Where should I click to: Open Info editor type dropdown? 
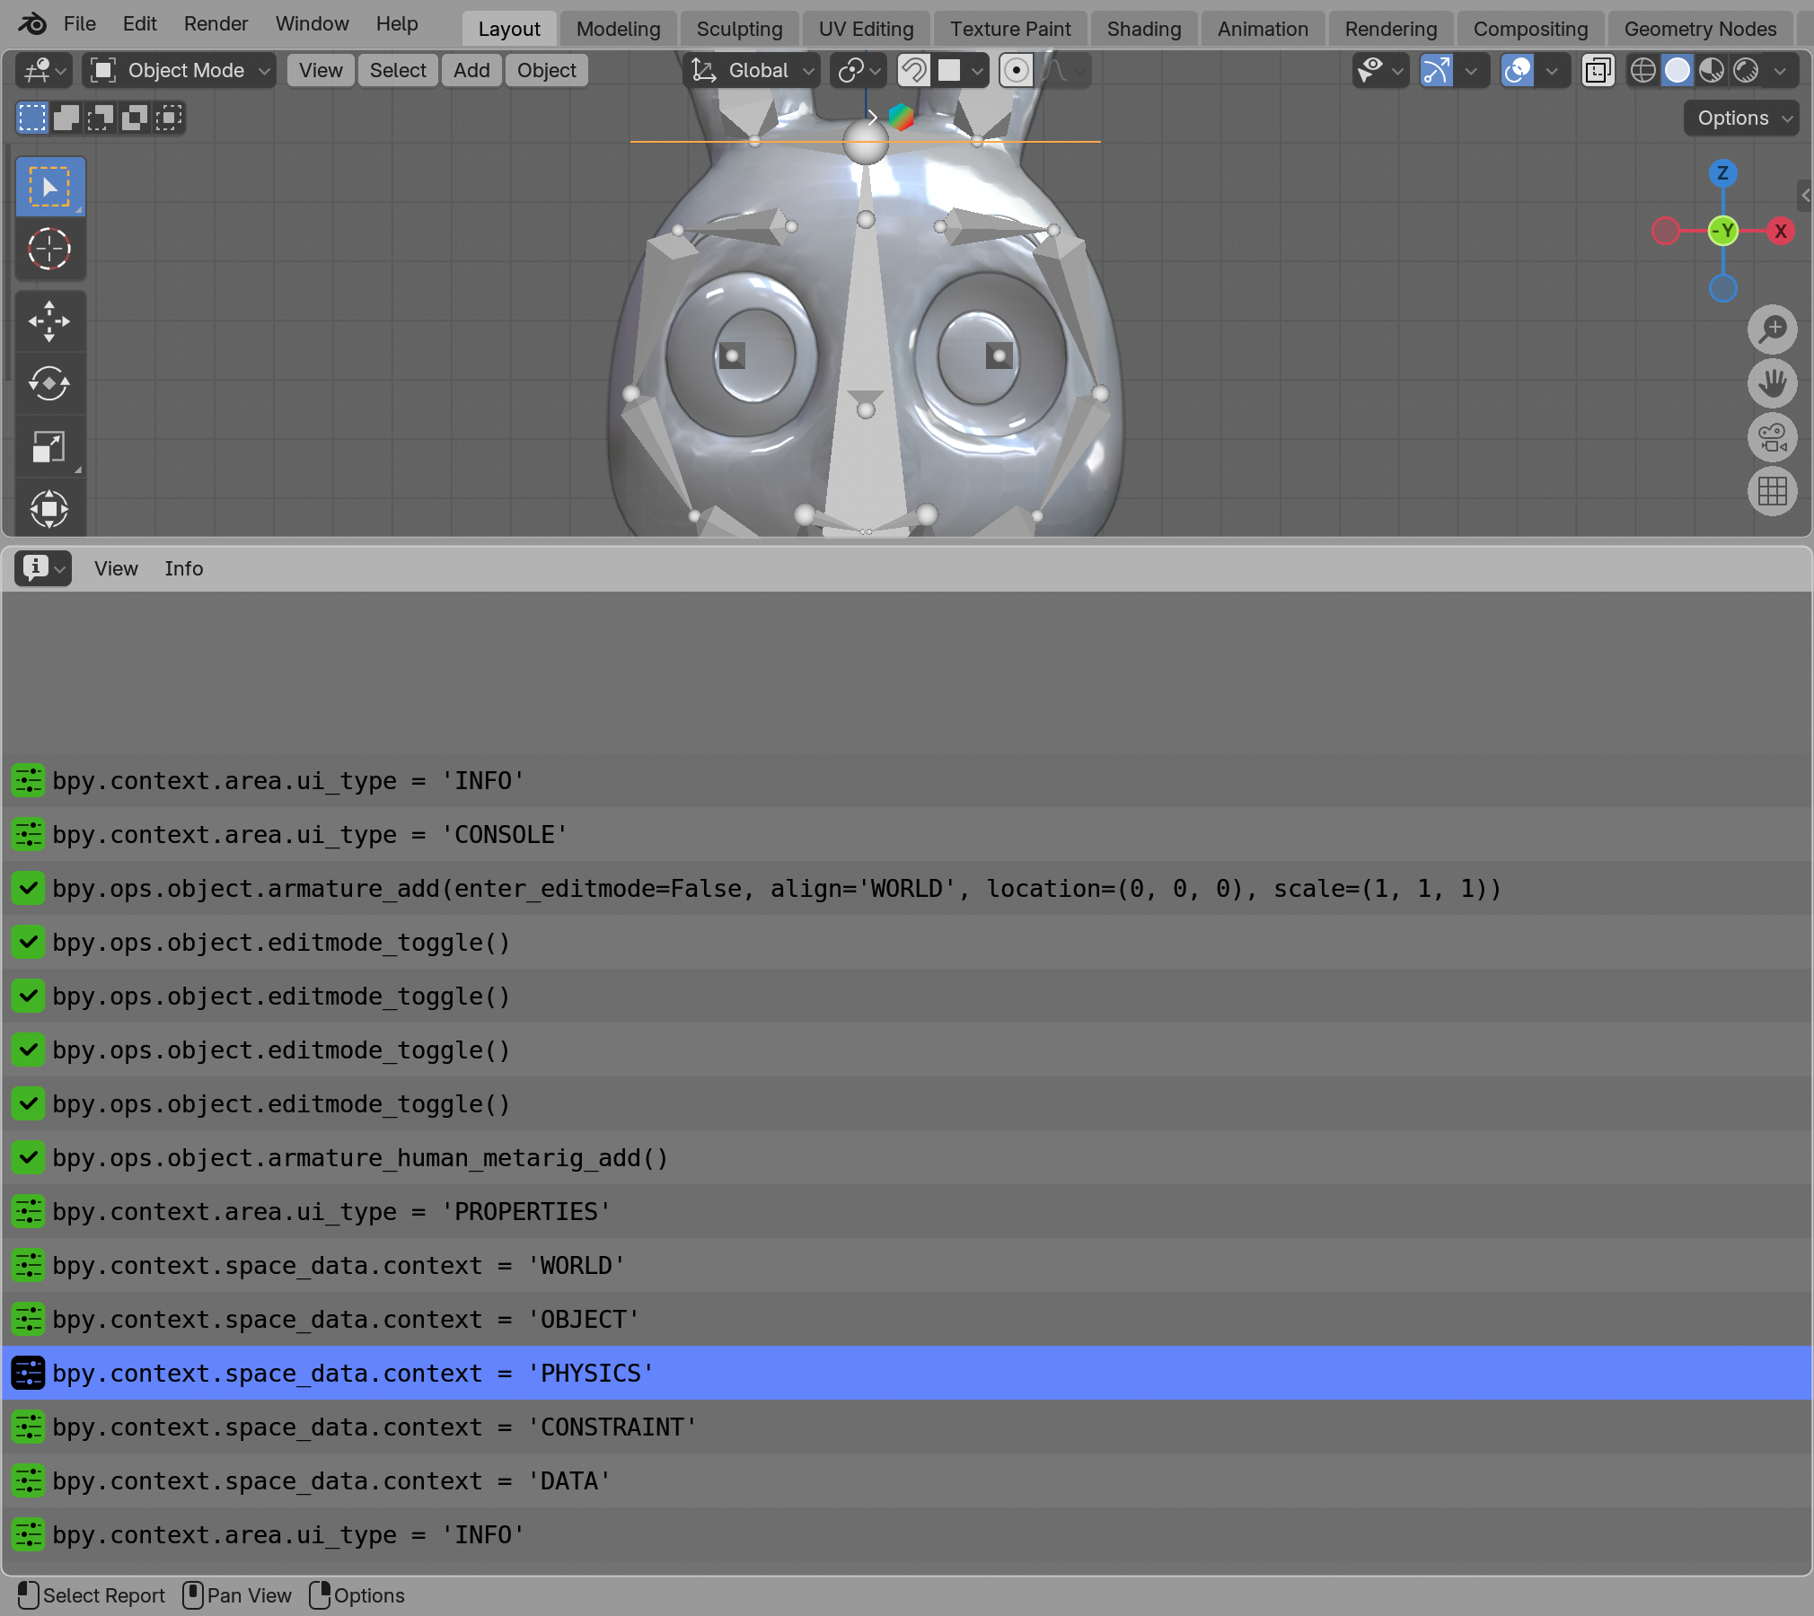tap(43, 568)
